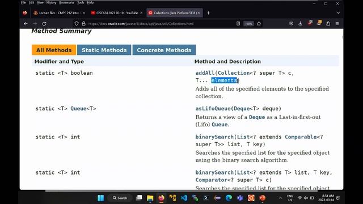
Task: Follow the Comparator link
Action: coord(211,180)
